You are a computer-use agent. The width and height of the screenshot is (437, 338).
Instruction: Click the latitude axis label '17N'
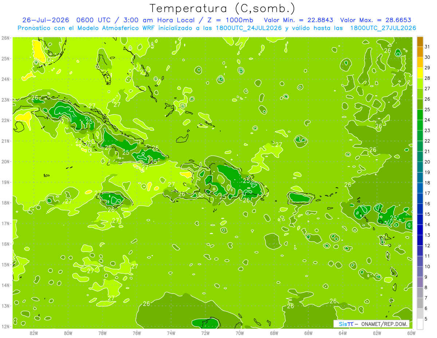pyautogui.click(x=5, y=223)
